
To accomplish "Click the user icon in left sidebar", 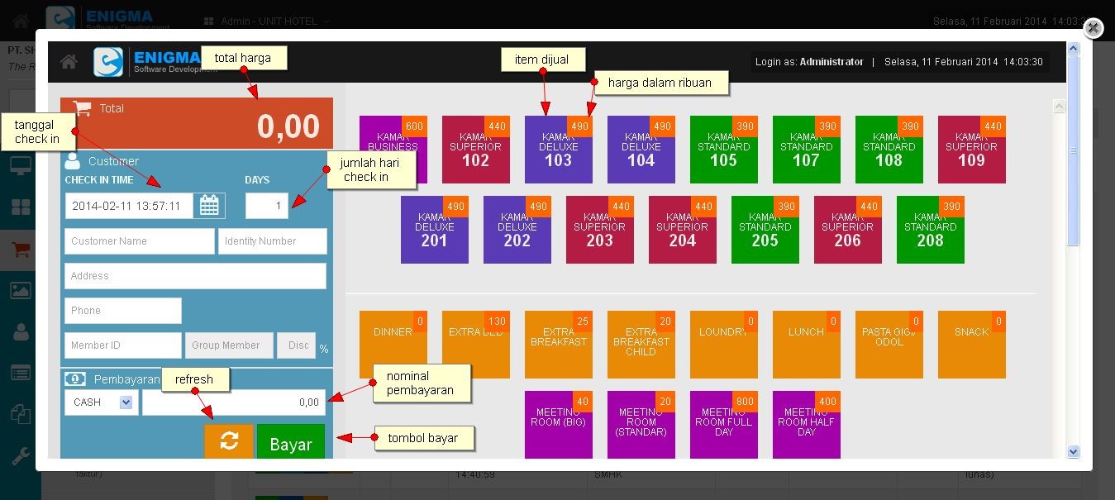I will click(x=21, y=331).
